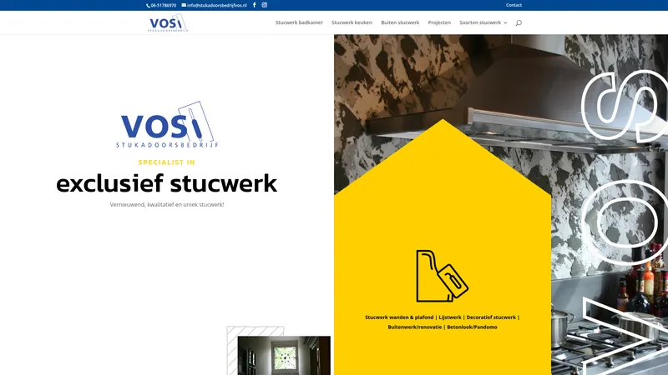The width and height of the screenshot is (668, 375).
Task: Open the Stucwerk badkamer menu item
Action: (x=299, y=22)
